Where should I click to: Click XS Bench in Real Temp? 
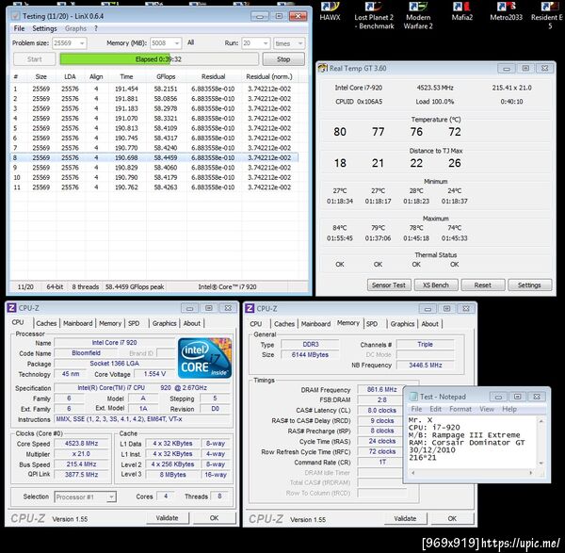click(436, 285)
